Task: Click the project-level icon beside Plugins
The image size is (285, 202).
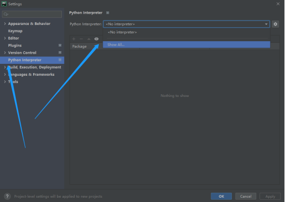Action: [x=60, y=45]
